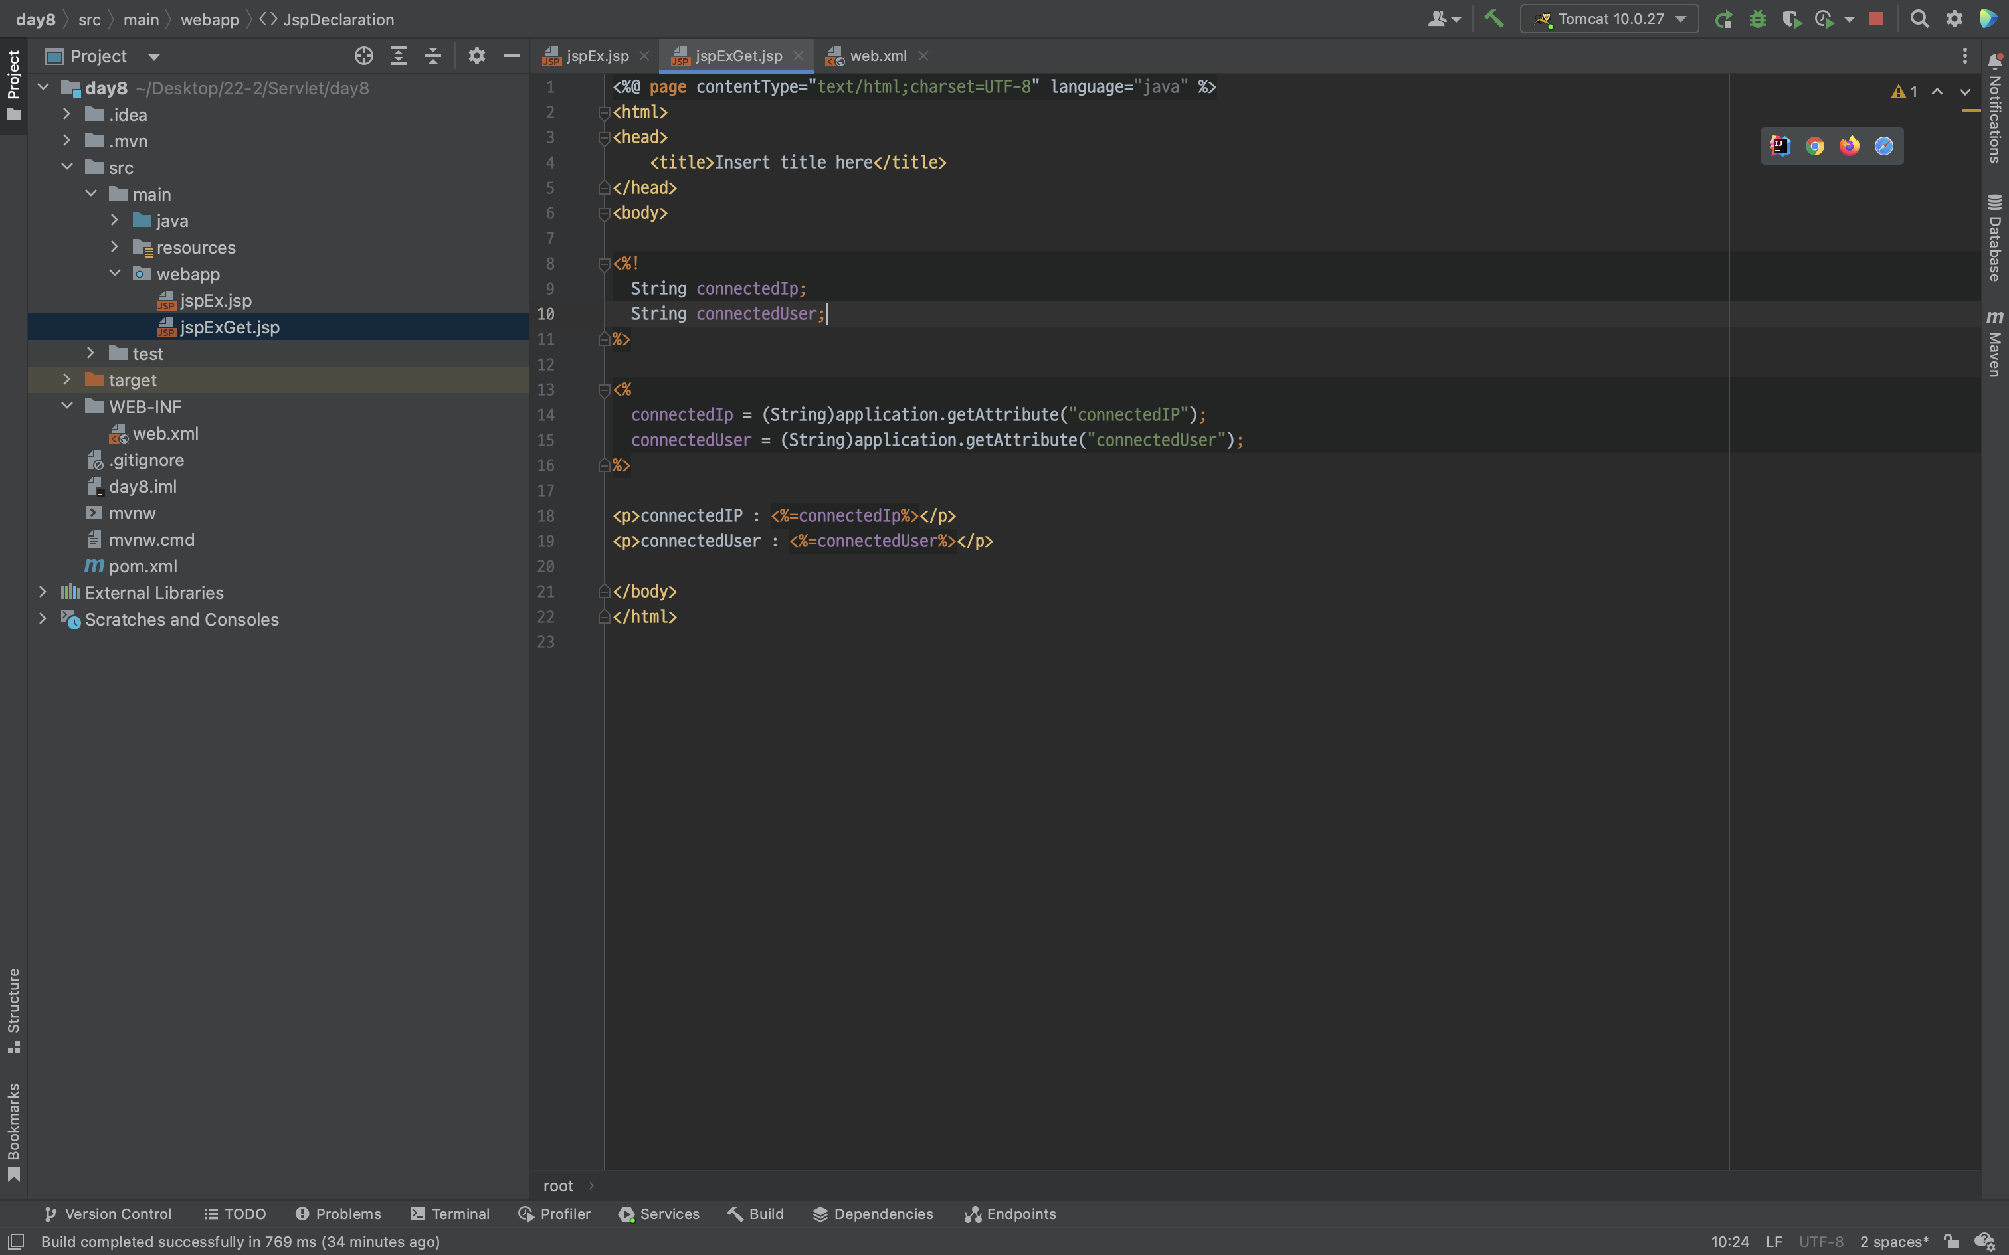Click the Build project hammer icon

[x=1493, y=19]
